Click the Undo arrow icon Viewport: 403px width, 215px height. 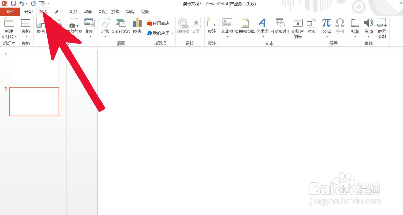click(x=22, y=4)
